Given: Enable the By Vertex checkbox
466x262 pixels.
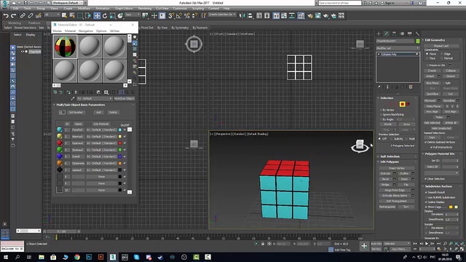Looking at the screenshot, I should (381, 110).
